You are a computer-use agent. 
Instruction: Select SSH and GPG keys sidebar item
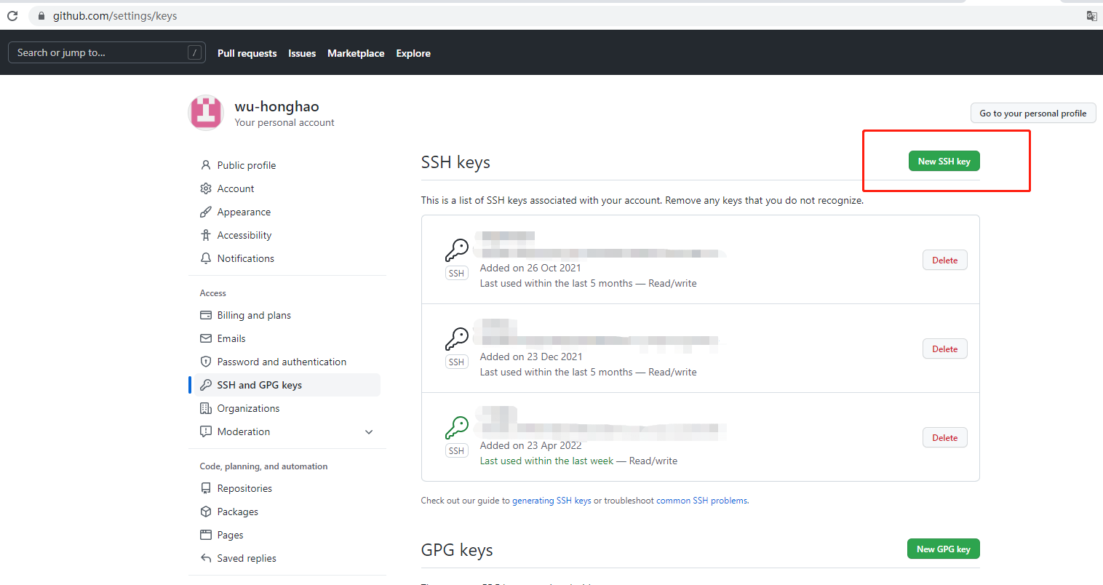point(287,385)
